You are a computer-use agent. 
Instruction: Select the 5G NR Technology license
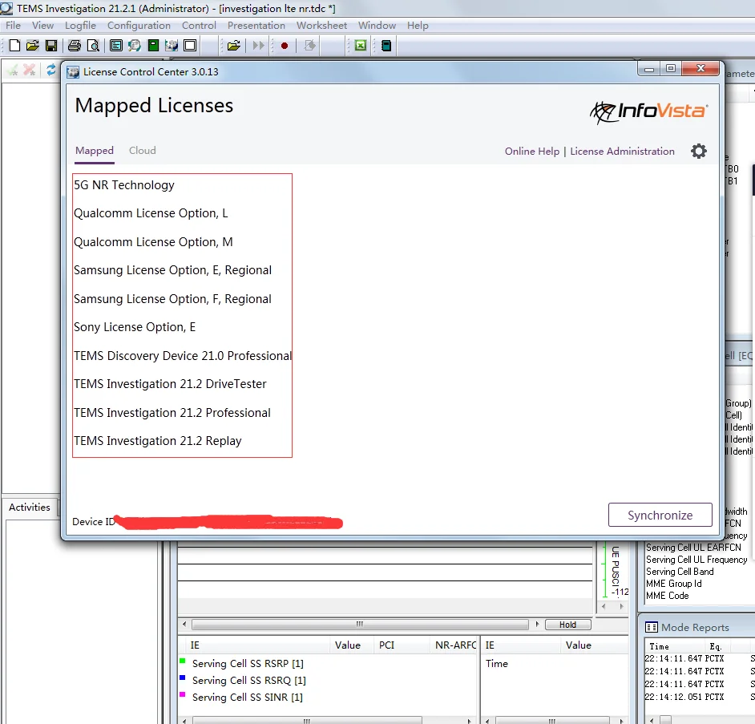click(124, 185)
